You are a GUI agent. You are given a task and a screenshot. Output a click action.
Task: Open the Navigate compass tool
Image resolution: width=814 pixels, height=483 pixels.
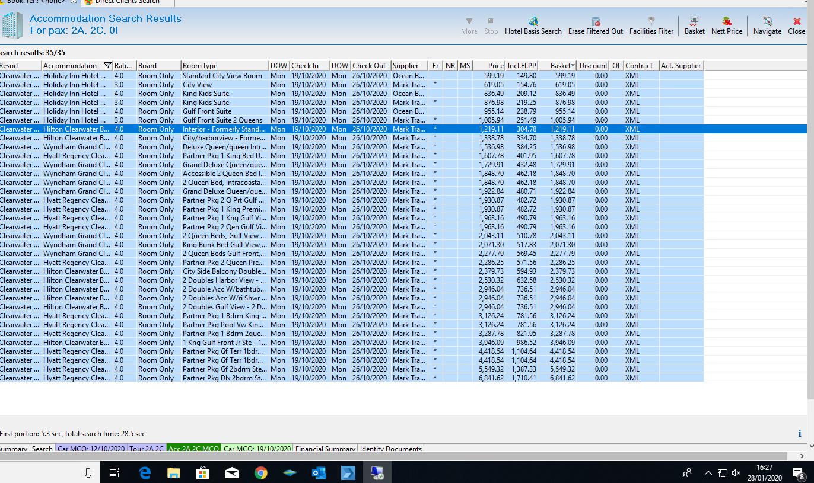coord(767,26)
